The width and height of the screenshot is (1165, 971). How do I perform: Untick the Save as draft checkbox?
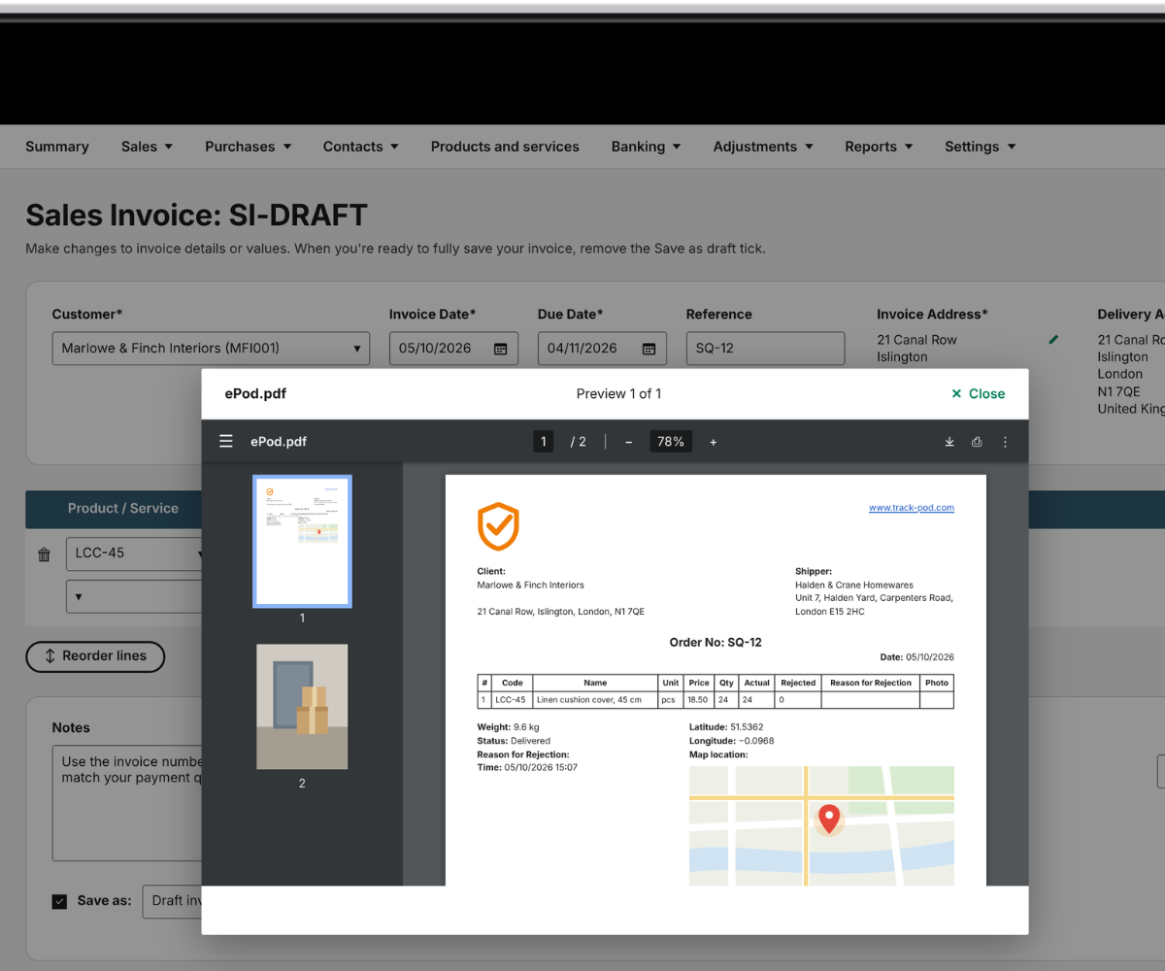59,901
